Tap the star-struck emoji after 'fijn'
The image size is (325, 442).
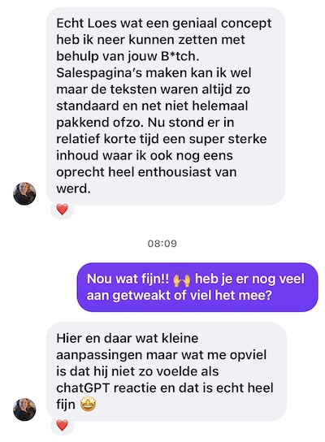[88, 405]
